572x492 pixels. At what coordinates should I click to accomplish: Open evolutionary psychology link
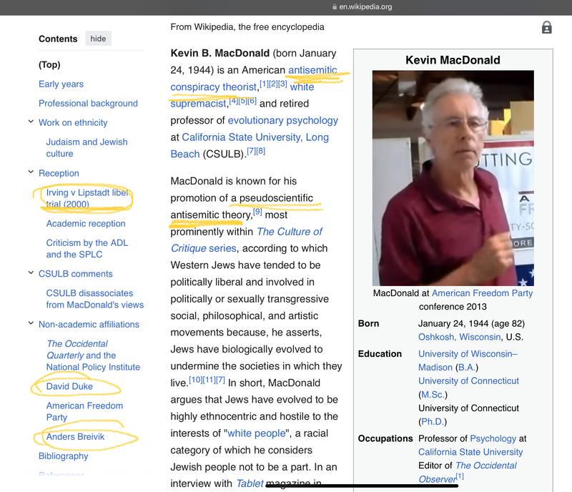(282, 120)
